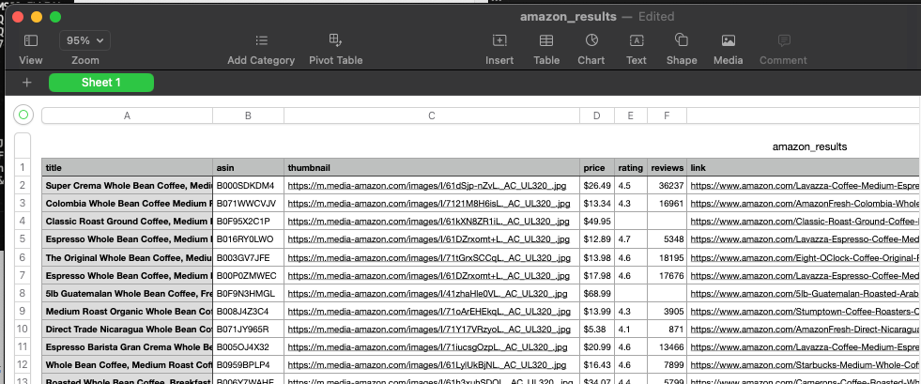Viewport: 921px width, 384px height.
Task: Select row 11 header number
Action: point(23,347)
